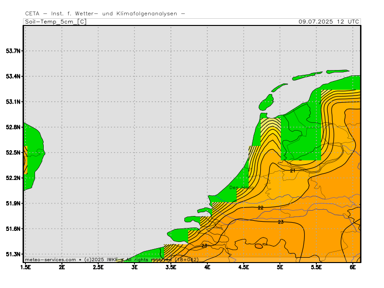Click the 5.5E longitude label

(x=316, y=267)
